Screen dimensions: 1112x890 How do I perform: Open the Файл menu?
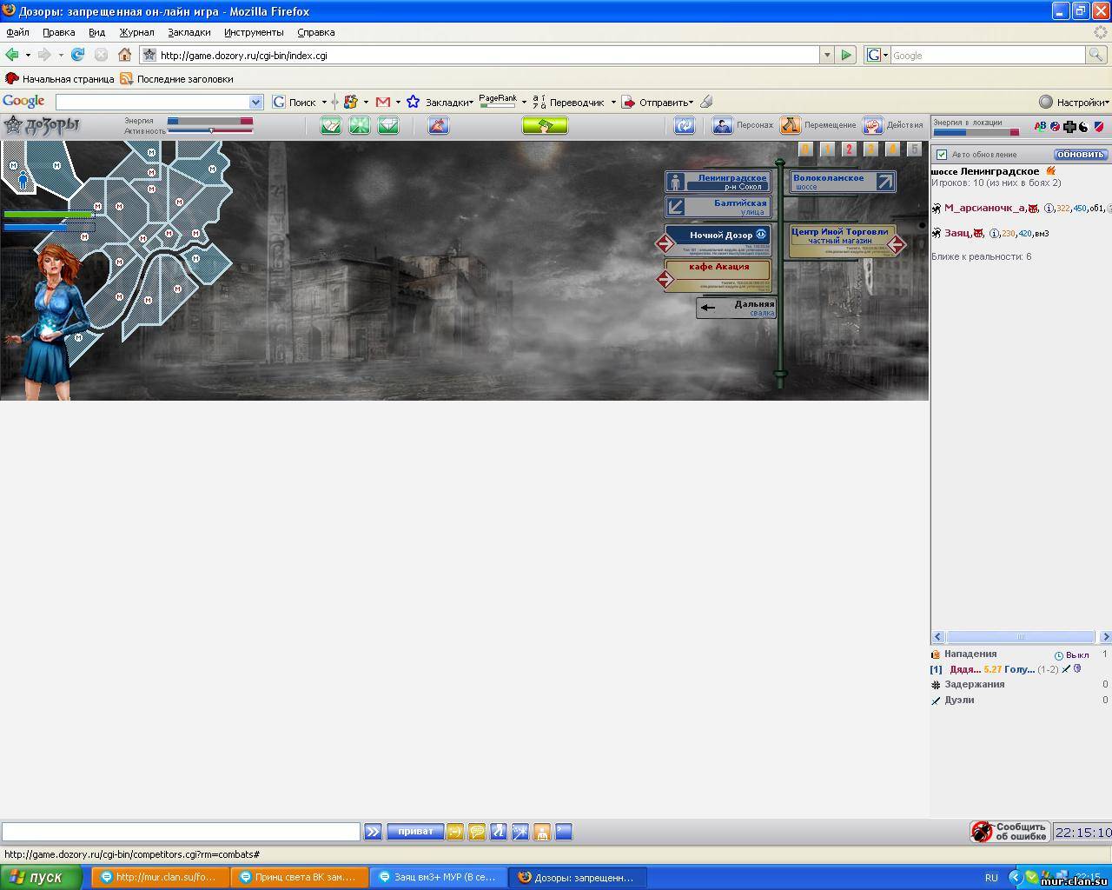(17, 32)
